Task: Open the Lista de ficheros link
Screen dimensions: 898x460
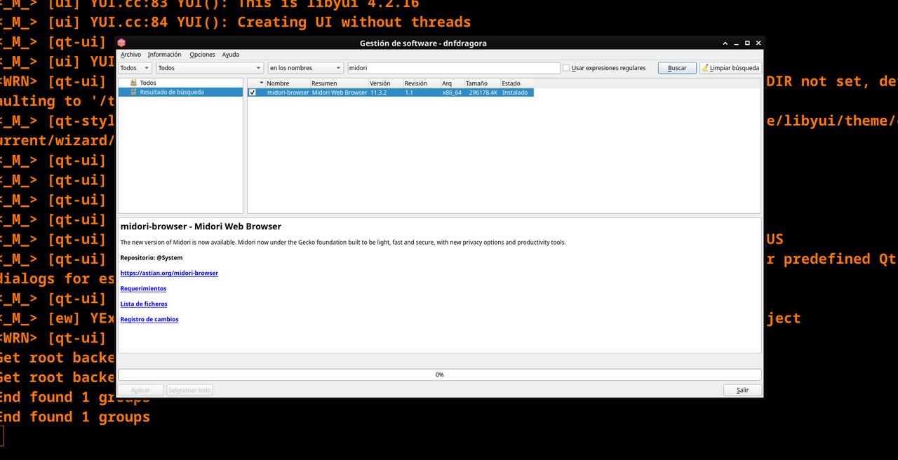Action: [144, 304]
